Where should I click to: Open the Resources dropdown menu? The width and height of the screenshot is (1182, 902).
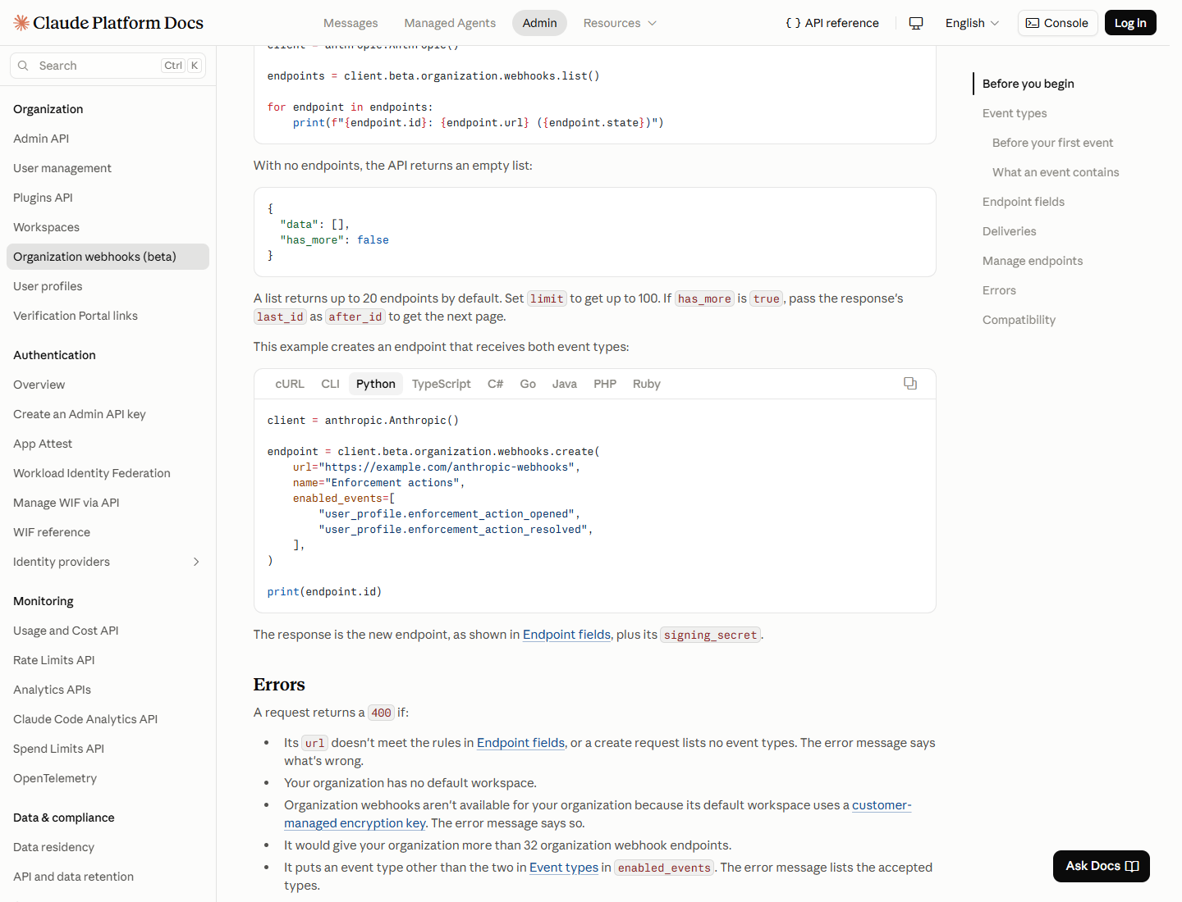coord(620,23)
